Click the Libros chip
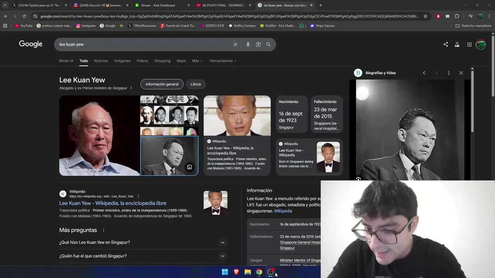 [196, 84]
